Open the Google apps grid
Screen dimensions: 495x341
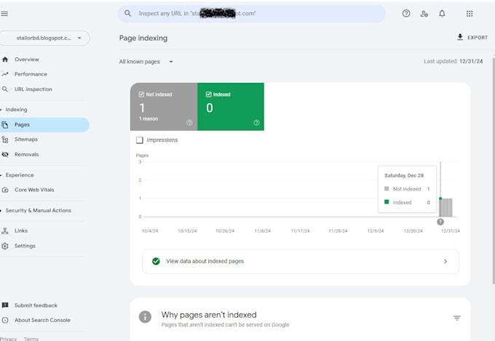[x=470, y=14]
